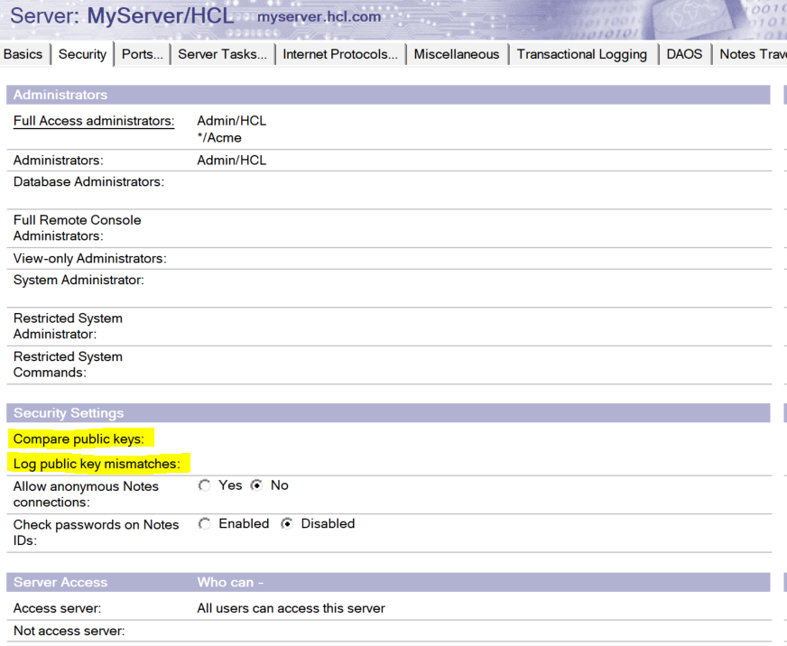Click the Full Access administrators underlined label
This screenshot has width=787, height=646.
click(94, 121)
